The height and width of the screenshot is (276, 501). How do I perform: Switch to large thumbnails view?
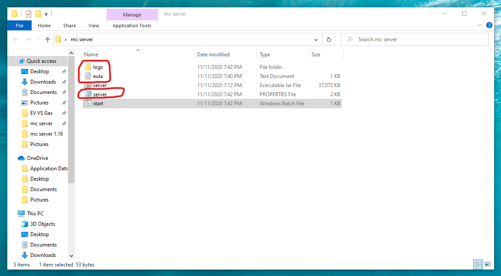click(488, 264)
